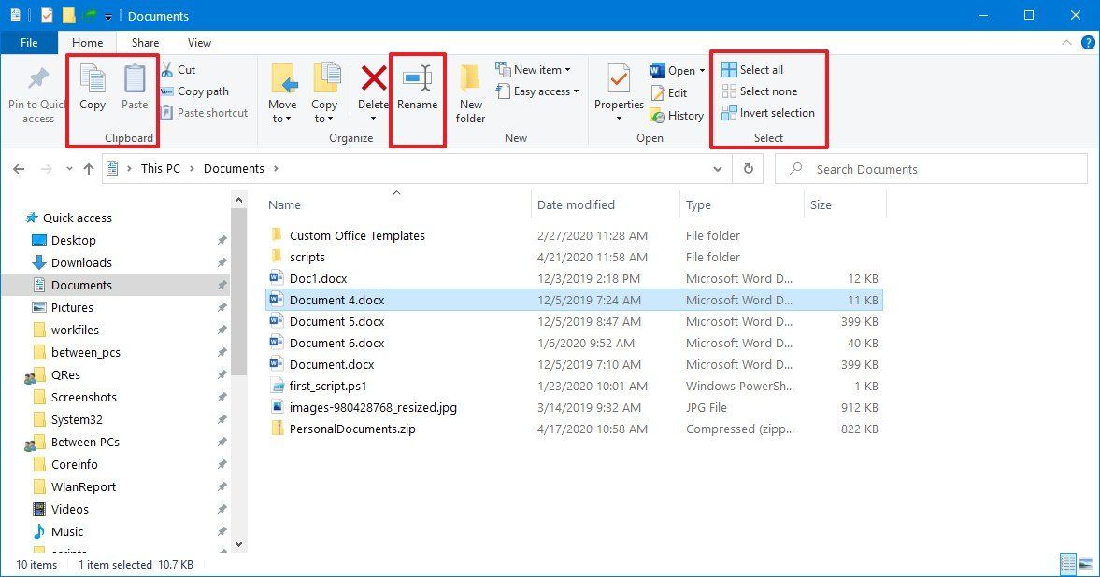Create a new folder using the New folder icon

pyautogui.click(x=470, y=89)
